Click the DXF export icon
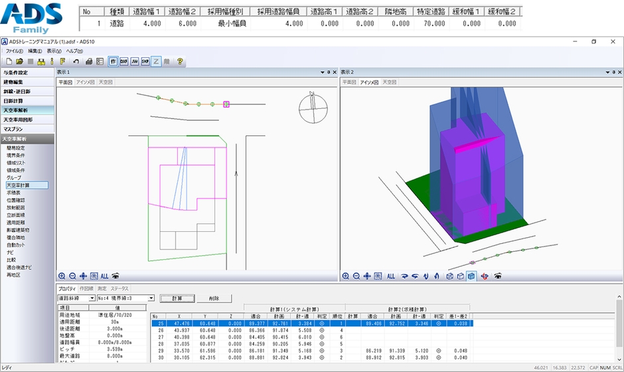 pos(124,61)
